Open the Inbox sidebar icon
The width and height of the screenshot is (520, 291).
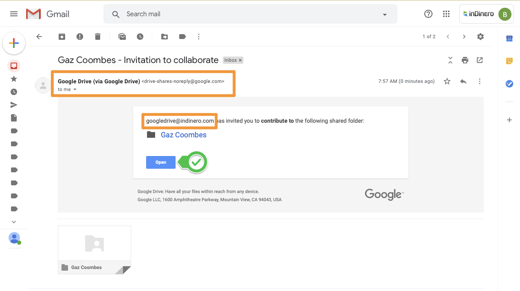14,66
